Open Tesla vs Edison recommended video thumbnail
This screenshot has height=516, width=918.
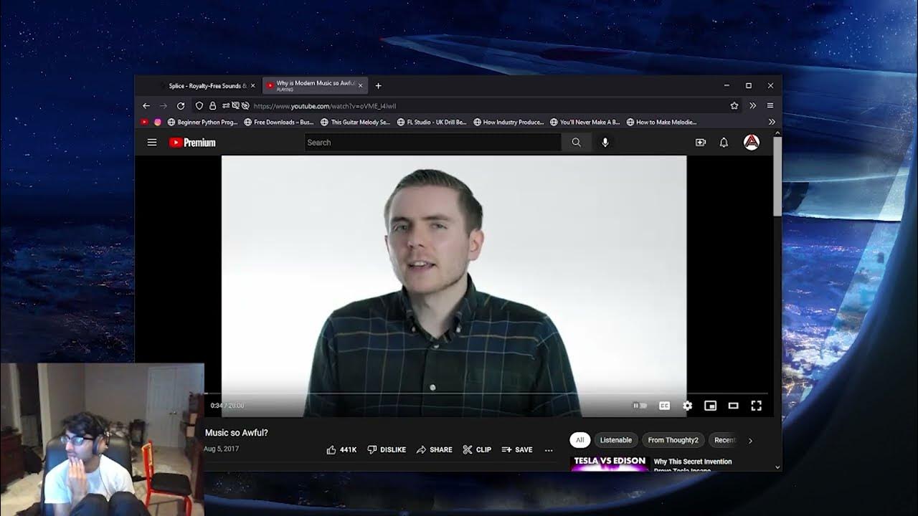(x=610, y=464)
